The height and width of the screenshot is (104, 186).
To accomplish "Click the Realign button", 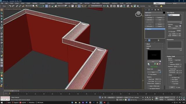I will (x=179, y=31).
